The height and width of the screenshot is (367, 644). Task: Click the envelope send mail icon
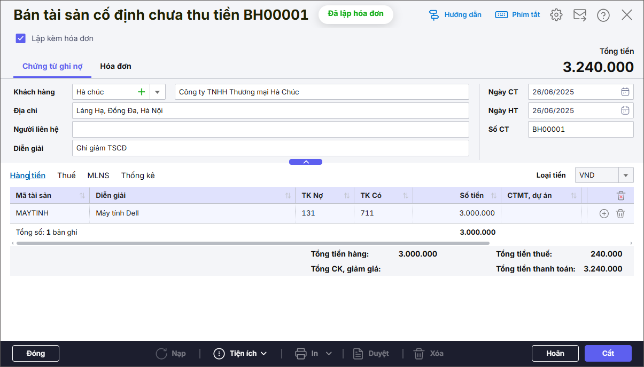pos(580,15)
